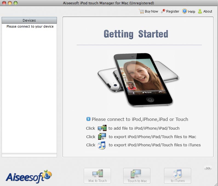Click the blue arrow bullet before Please connect
The height and width of the screenshot is (186, 218).
tap(88, 119)
